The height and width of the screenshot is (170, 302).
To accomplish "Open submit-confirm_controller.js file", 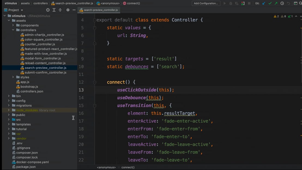I will pyautogui.click(x=46, y=72).
